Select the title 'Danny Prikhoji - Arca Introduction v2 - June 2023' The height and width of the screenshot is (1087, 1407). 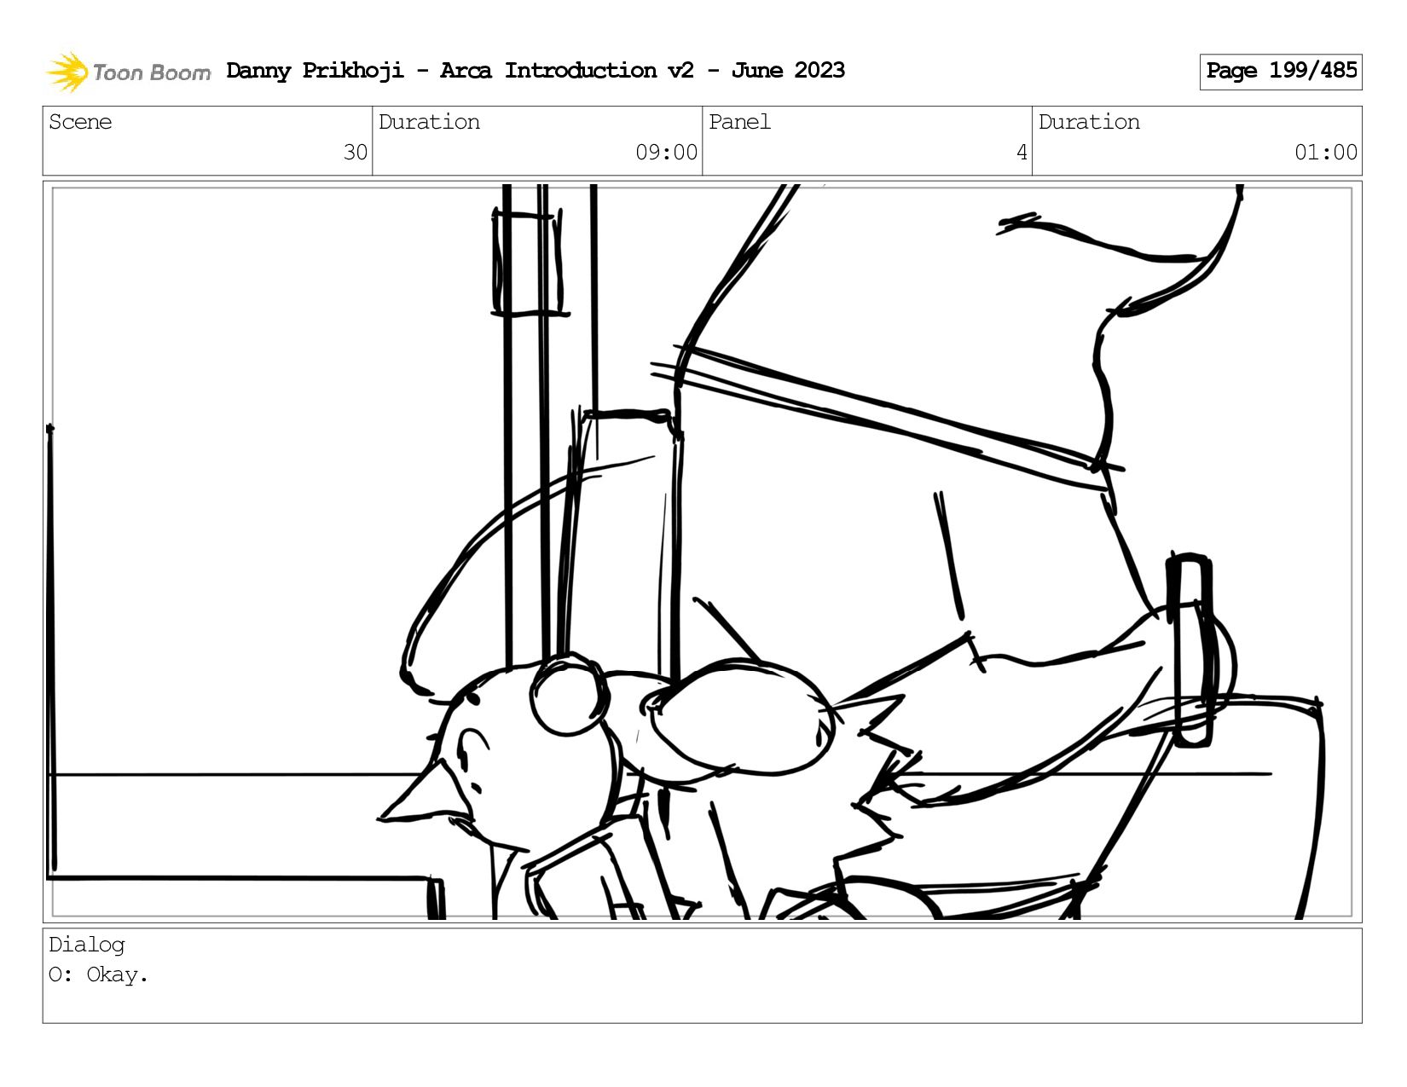(536, 71)
